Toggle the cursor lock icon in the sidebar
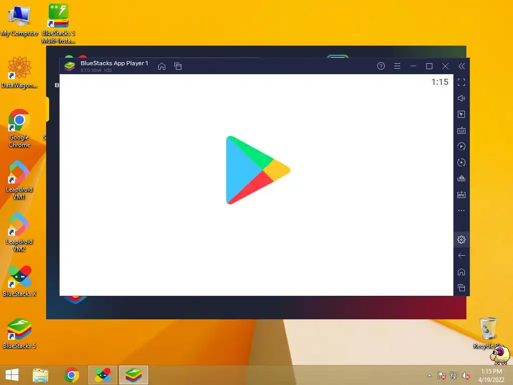The width and height of the screenshot is (513, 385). click(461, 114)
